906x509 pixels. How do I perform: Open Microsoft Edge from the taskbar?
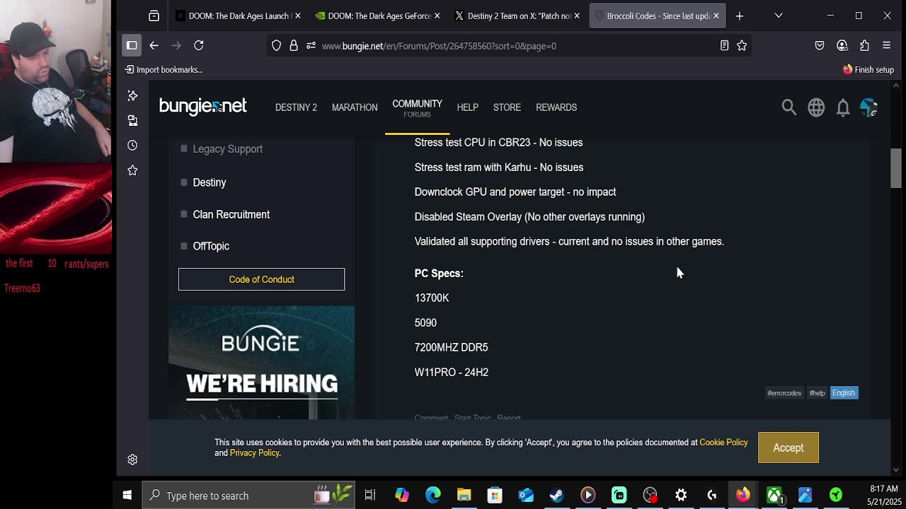tap(432, 496)
